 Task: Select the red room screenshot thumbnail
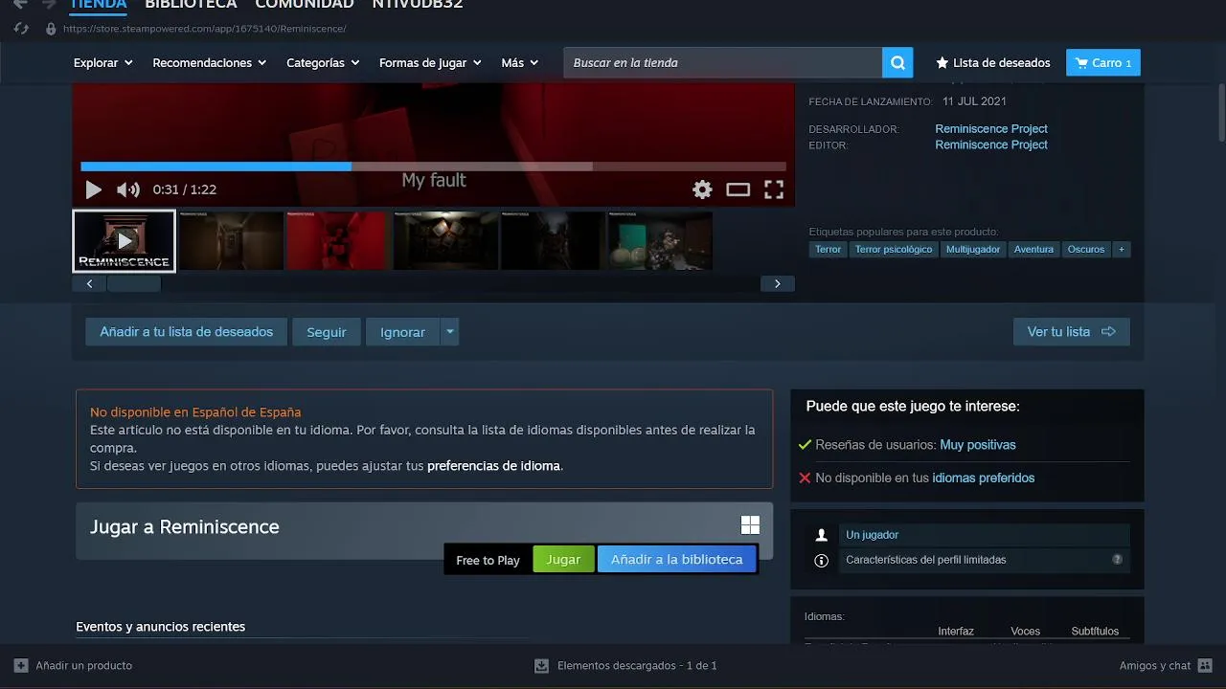click(338, 241)
